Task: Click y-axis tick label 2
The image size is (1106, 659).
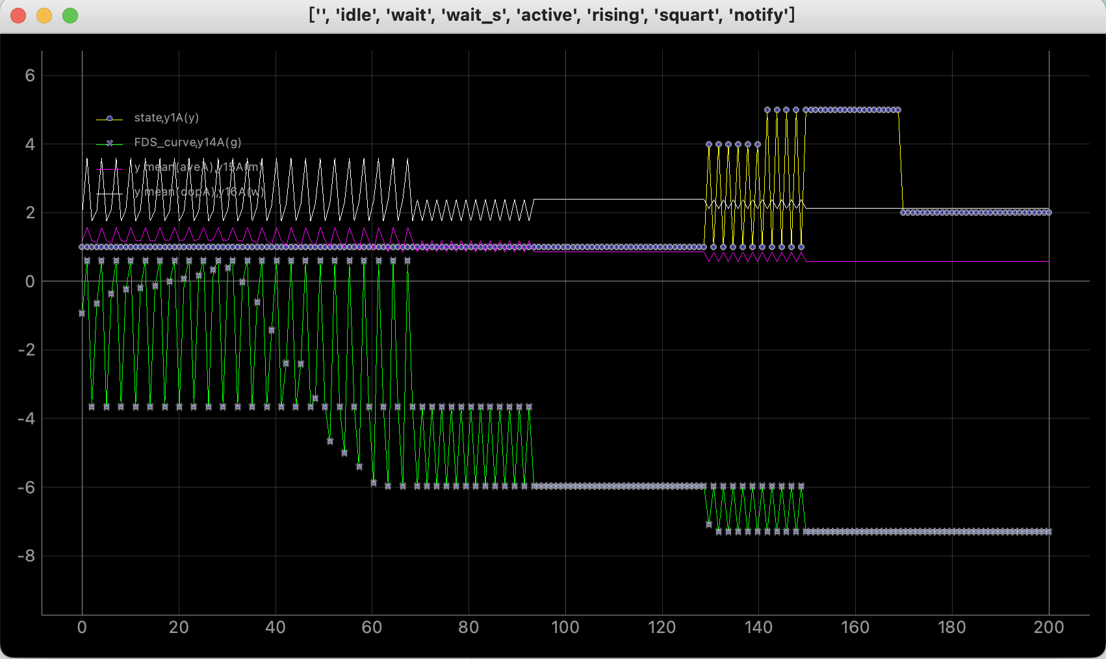Action: tap(30, 213)
